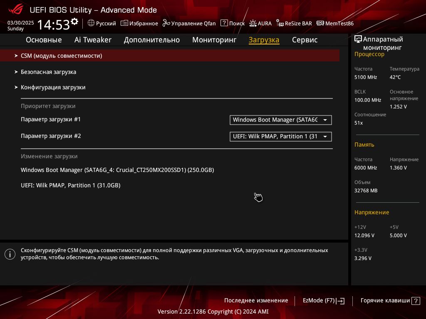
Task: Click the date 03/30/2025
Action: [x=21, y=23]
